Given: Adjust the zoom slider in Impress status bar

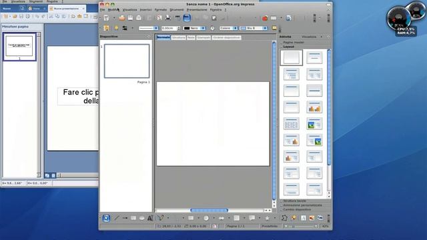Looking at the screenshot, I should click(x=301, y=227).
